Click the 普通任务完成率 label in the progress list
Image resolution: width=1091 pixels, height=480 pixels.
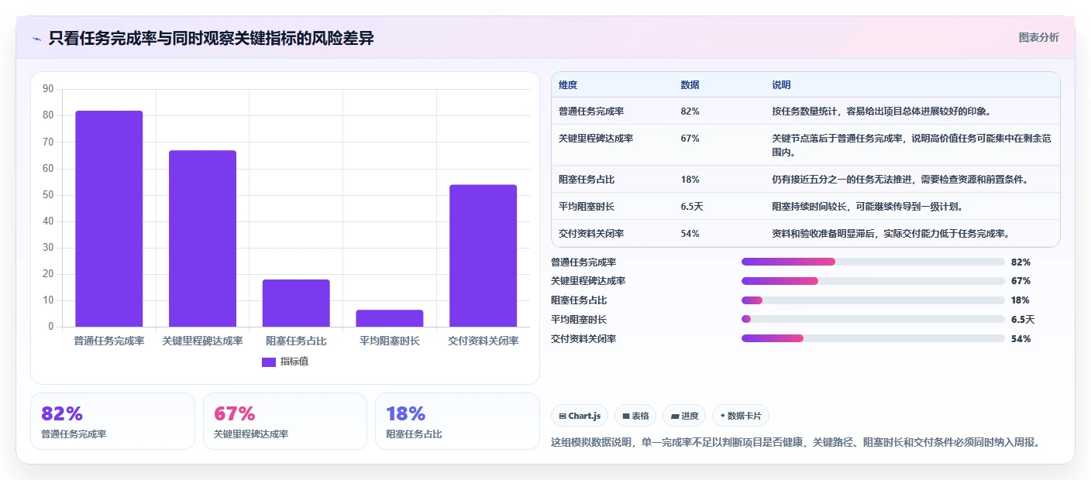(x=583, y=262)
